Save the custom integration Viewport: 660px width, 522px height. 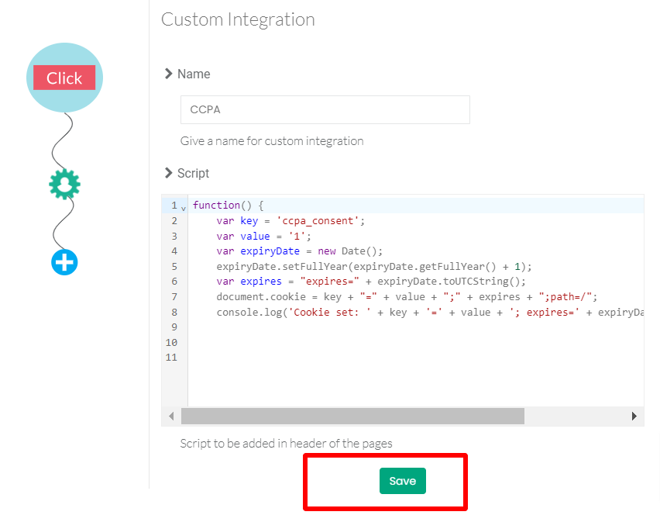402,481
